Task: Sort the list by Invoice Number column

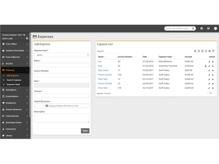Action: pyautogui.click(x=126, y=57)
